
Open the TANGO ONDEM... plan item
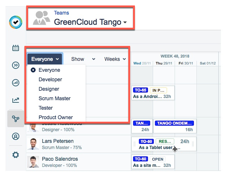175,123
